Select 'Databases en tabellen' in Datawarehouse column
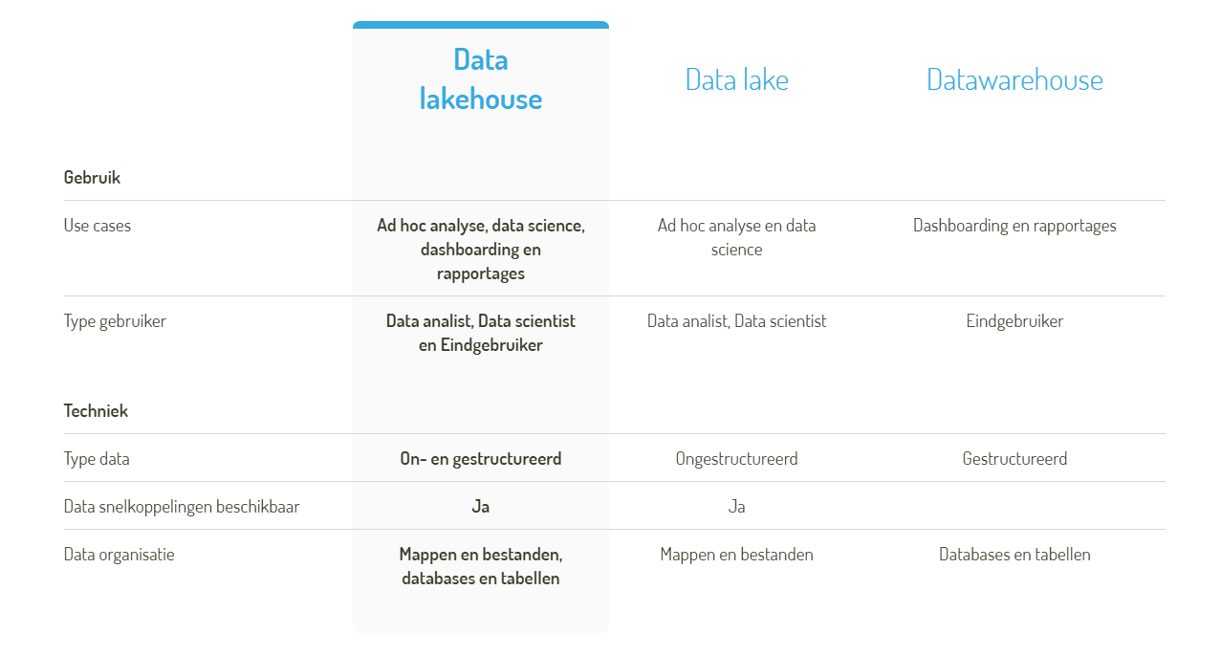This screenshot has width=1221, height=656. [1014, 555]
